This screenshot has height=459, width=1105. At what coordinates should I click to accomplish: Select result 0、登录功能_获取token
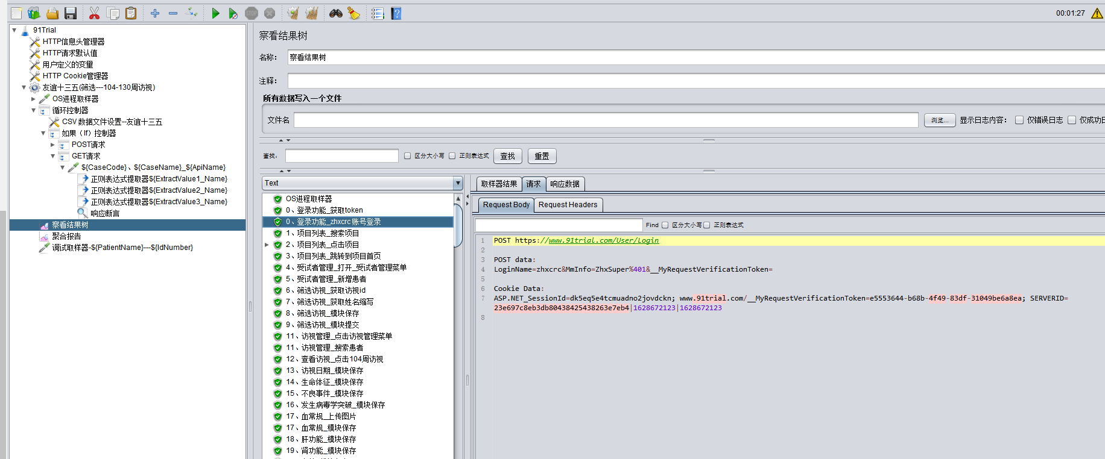coord(325,210)
